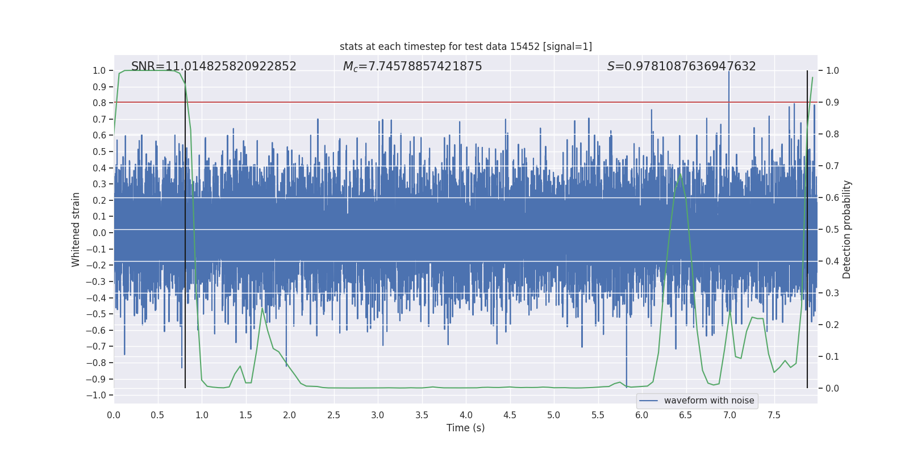Screen dimensions: 909x454
Task: Click the S=0.978 score annotation
Action: click(x=681, y=66)
